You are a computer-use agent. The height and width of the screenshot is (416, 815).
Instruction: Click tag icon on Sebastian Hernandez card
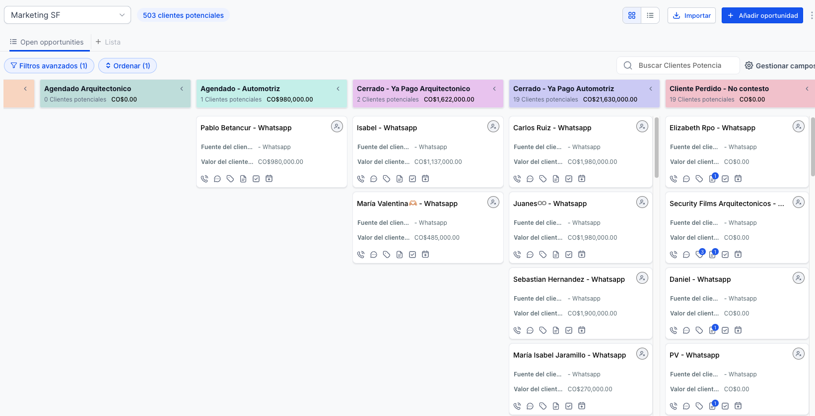(x=543, y=330)
